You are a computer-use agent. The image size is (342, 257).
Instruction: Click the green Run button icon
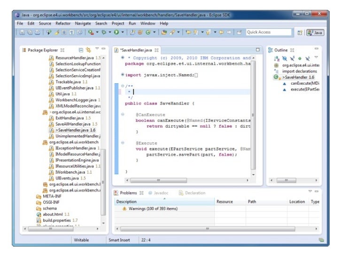coord(117,32)
